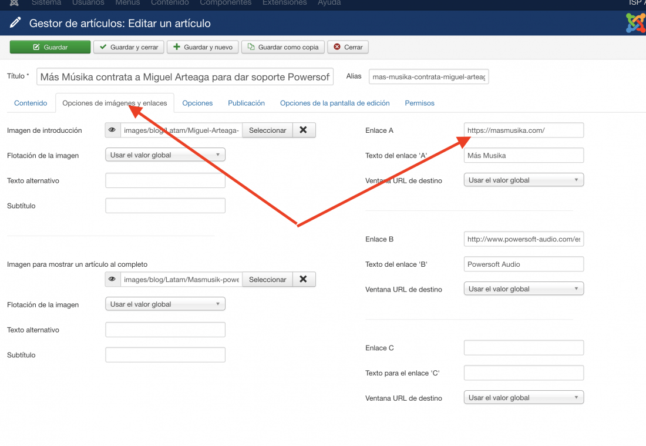Viewport: 646px width, 446px height.
Task: Clear the full article image with the X icon
Action: pos(304,279)
